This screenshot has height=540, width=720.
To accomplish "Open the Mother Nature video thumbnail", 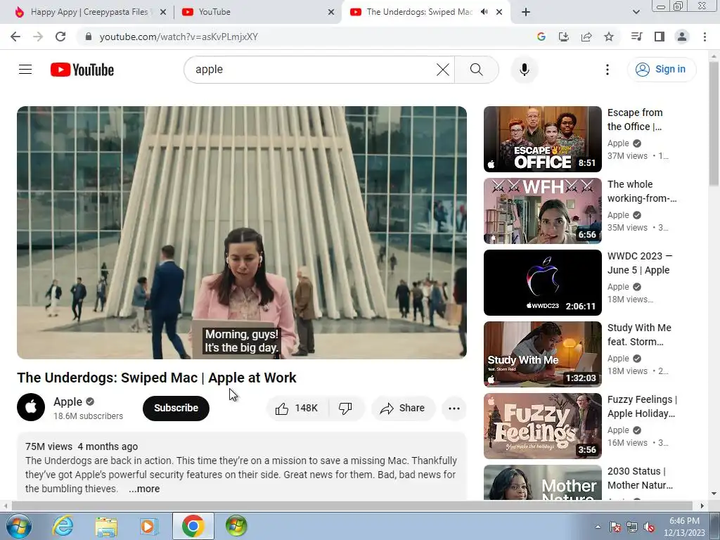I will pos(542,482).
